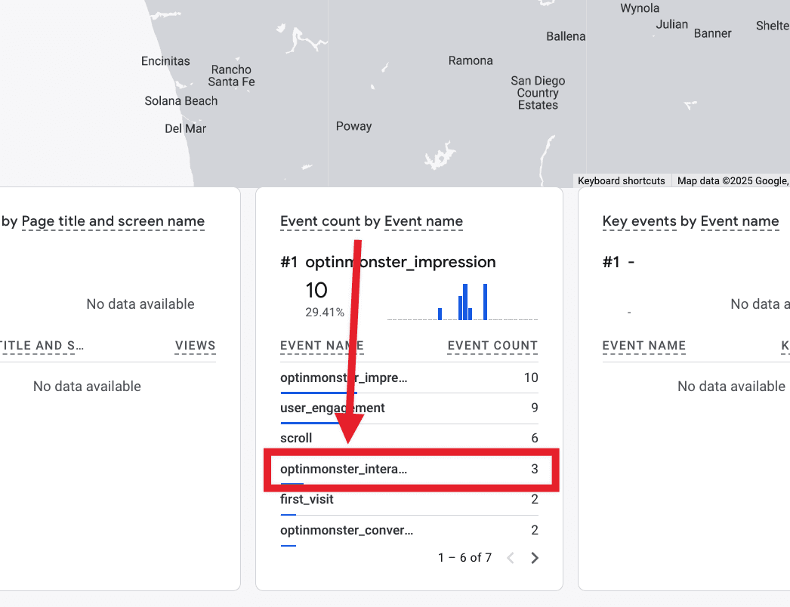Click the Keyboard shortcuts button on the map
This screenshot has height=607, width=790.
click(x=621, y=180)
